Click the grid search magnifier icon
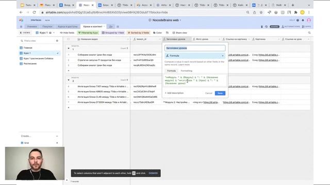 tap(309, 33)
